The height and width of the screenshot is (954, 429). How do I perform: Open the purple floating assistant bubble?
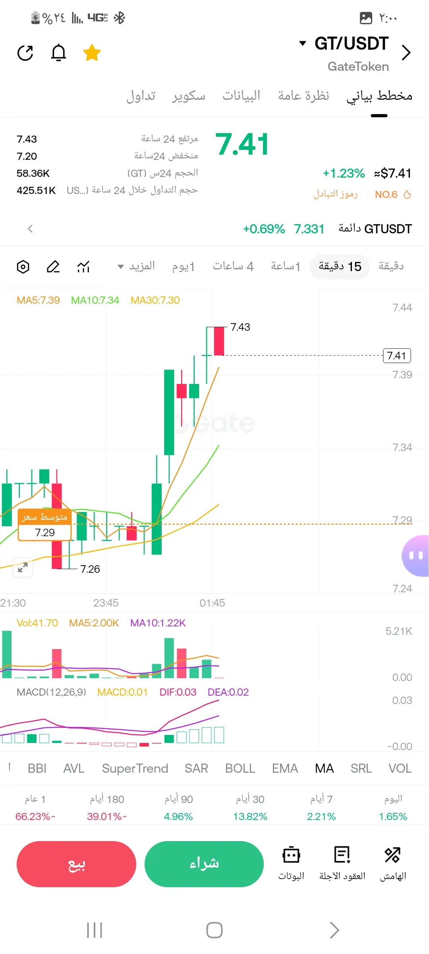(x=415, y=555)
